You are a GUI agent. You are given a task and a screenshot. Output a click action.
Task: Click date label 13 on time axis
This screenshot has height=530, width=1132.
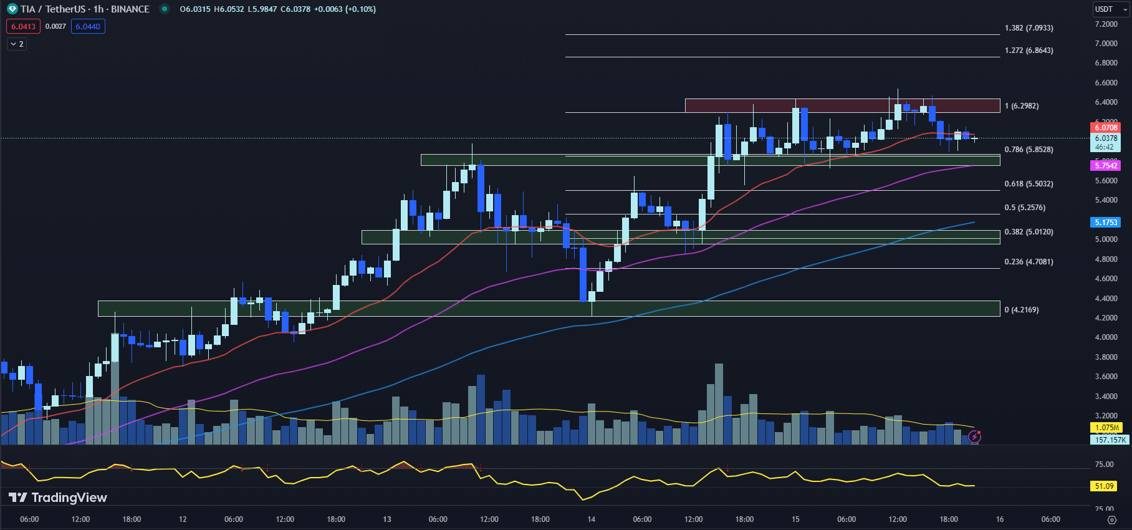[x=387, y=519]
